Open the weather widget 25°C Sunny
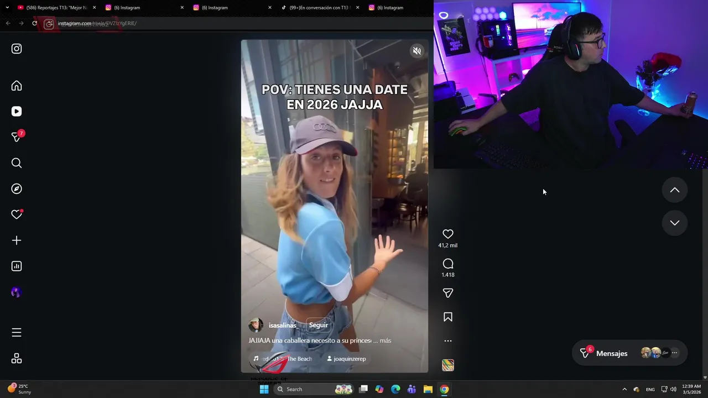This screenshot has height=398, width=708. click(x=19, y=389)
